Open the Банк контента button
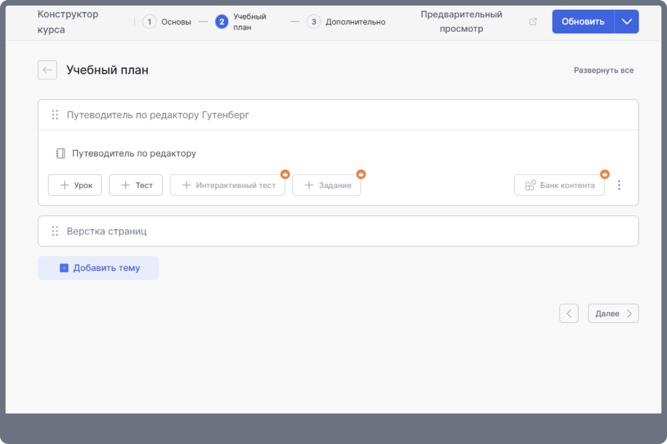This screenshot has width=667, height=444. (560, 185)
